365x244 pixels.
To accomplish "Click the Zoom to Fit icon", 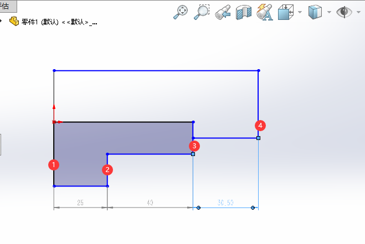I will [x=181, y=12].
